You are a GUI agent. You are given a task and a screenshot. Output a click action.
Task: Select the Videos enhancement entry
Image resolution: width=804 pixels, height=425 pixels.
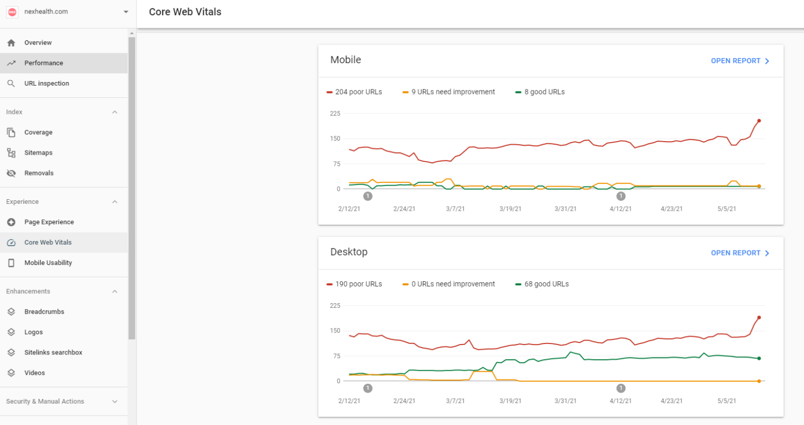click(x=35, y=373)
